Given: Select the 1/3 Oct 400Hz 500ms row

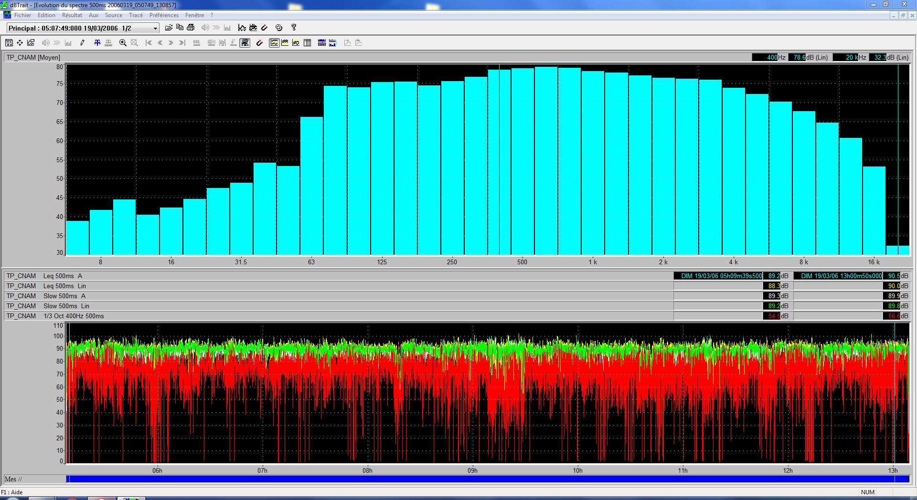Looking at the screenshot, I should click(73, 316).
